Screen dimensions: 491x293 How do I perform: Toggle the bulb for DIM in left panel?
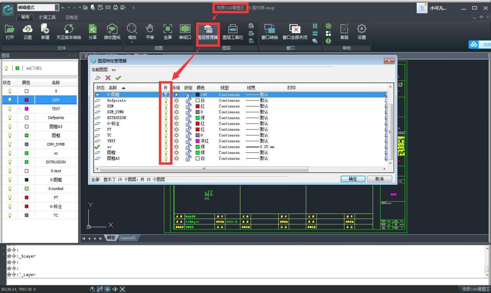[x=10, y=100]
